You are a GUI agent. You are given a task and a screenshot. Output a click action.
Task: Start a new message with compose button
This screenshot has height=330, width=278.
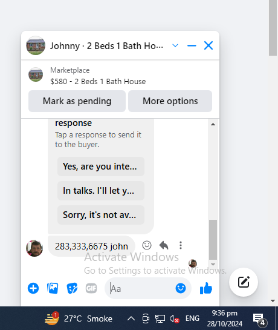pyautogui.click(x=244, y=282)
